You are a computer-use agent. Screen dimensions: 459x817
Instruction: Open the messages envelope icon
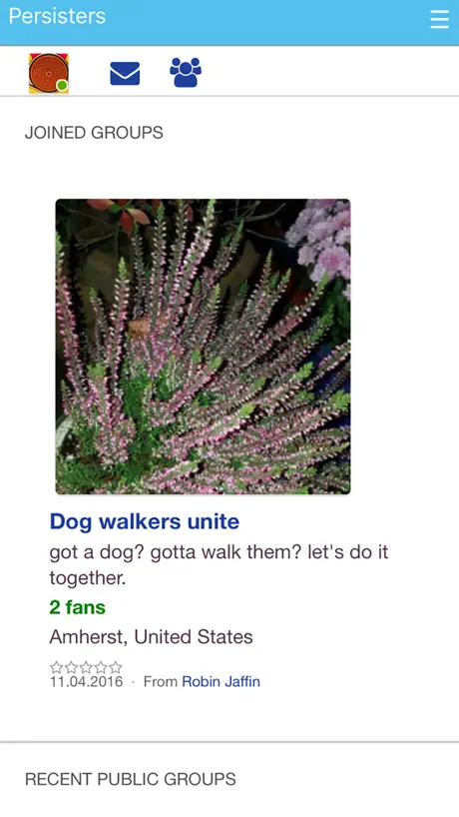[125, 74]
